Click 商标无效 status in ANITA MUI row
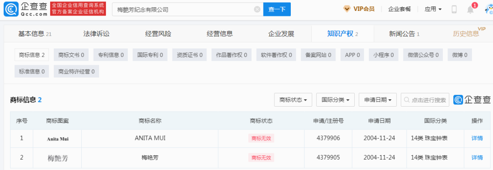The width and height of the screenshot is (493, 170). click(x=261, y=138)
